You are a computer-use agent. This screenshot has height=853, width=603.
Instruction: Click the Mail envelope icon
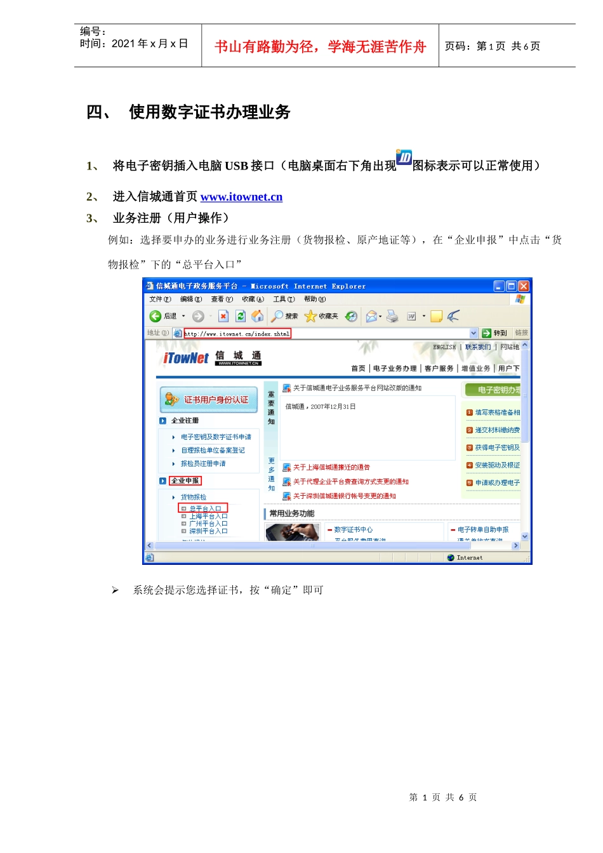[x=371, y=316]
